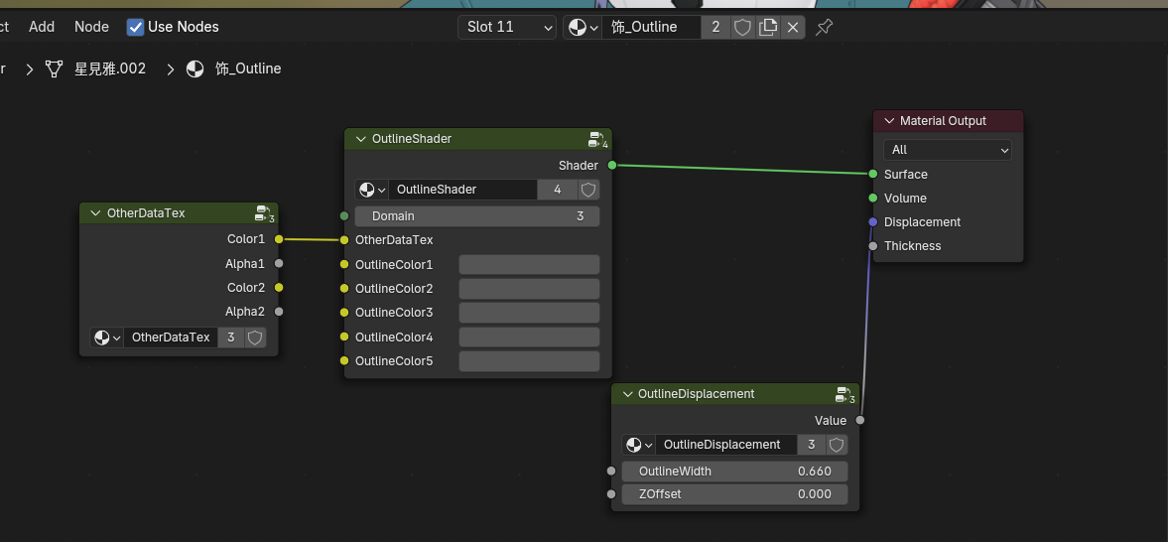Open the All target dropdown in Material Output
Screen dimensions: 1168x542
948,150
